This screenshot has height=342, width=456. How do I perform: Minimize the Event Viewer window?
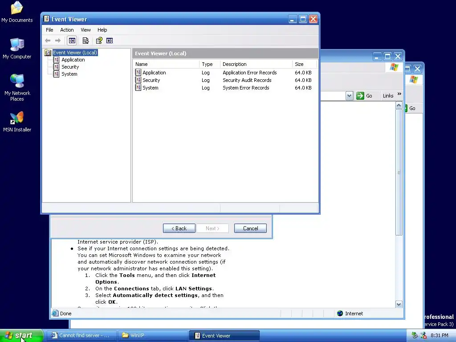[293, 19]
